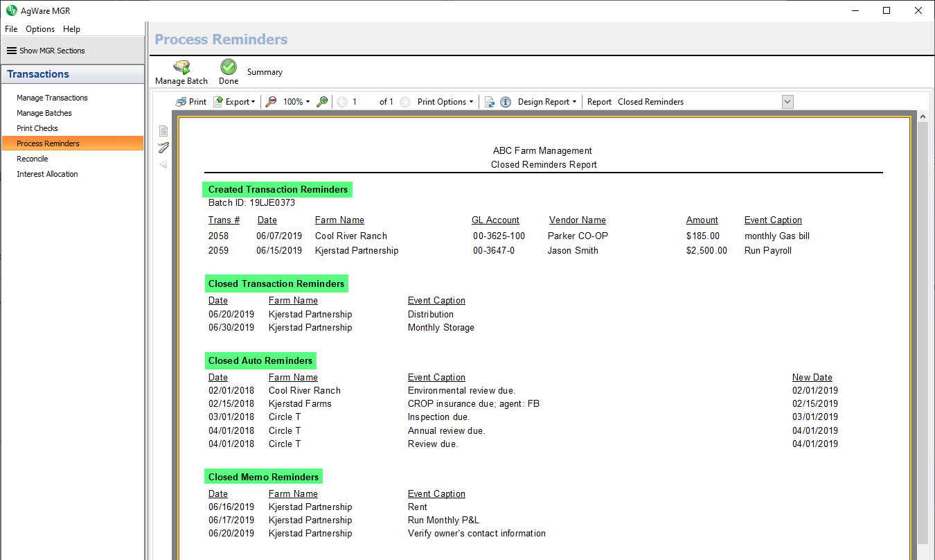Open the File menu
Viewport: 935px width, 560px height.
11,29
